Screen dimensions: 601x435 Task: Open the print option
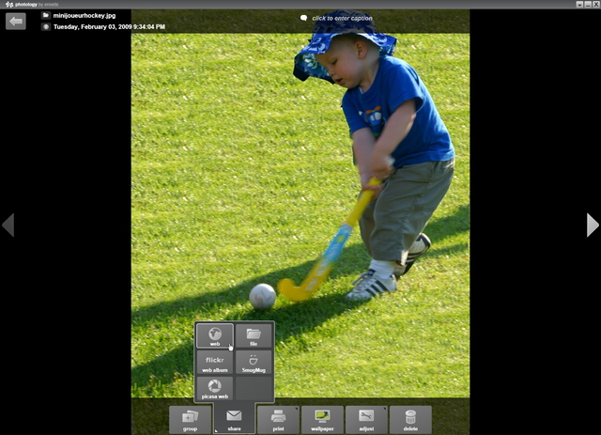point(278,419)
